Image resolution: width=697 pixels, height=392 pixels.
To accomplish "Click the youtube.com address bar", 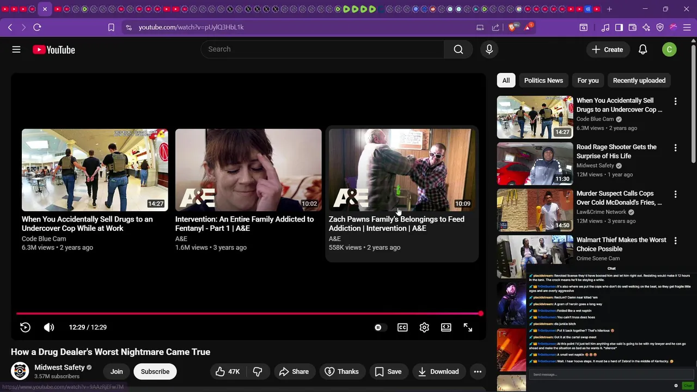I will coord(191,27).
